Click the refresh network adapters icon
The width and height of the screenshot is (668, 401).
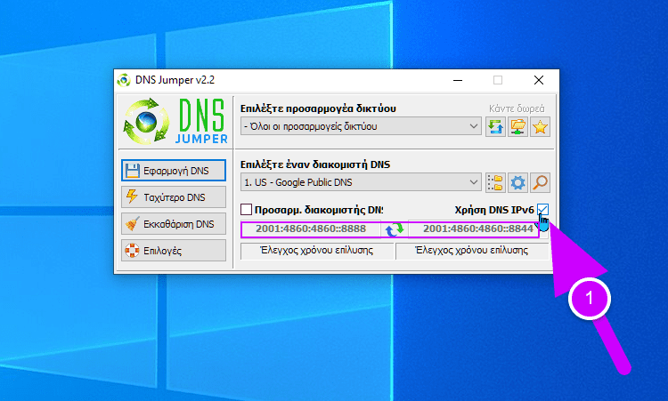pos(495,127)
